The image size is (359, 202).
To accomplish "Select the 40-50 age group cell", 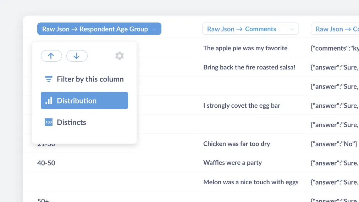I will coord(46,163).
